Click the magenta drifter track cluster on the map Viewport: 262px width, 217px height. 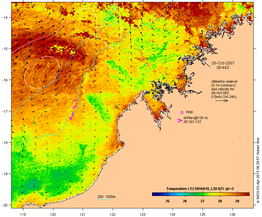(73, 110)
